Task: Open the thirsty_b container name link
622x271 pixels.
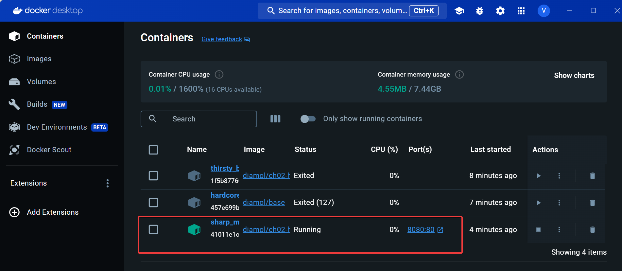Action: point(225,168)
